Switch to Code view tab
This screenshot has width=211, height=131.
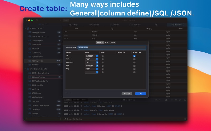[x=84, y=100]
